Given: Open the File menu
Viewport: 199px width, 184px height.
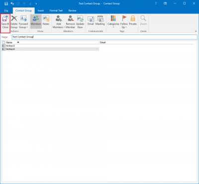Looking at the screenshot, I should (x=6, y=10).
